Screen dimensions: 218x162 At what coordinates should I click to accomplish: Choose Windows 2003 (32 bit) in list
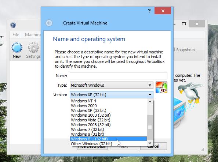click(108, 115)
